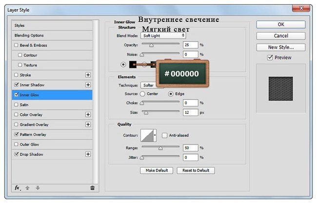Click the Size value field
317x203 pixels.
pyautogui.click(x=191, y=112)
